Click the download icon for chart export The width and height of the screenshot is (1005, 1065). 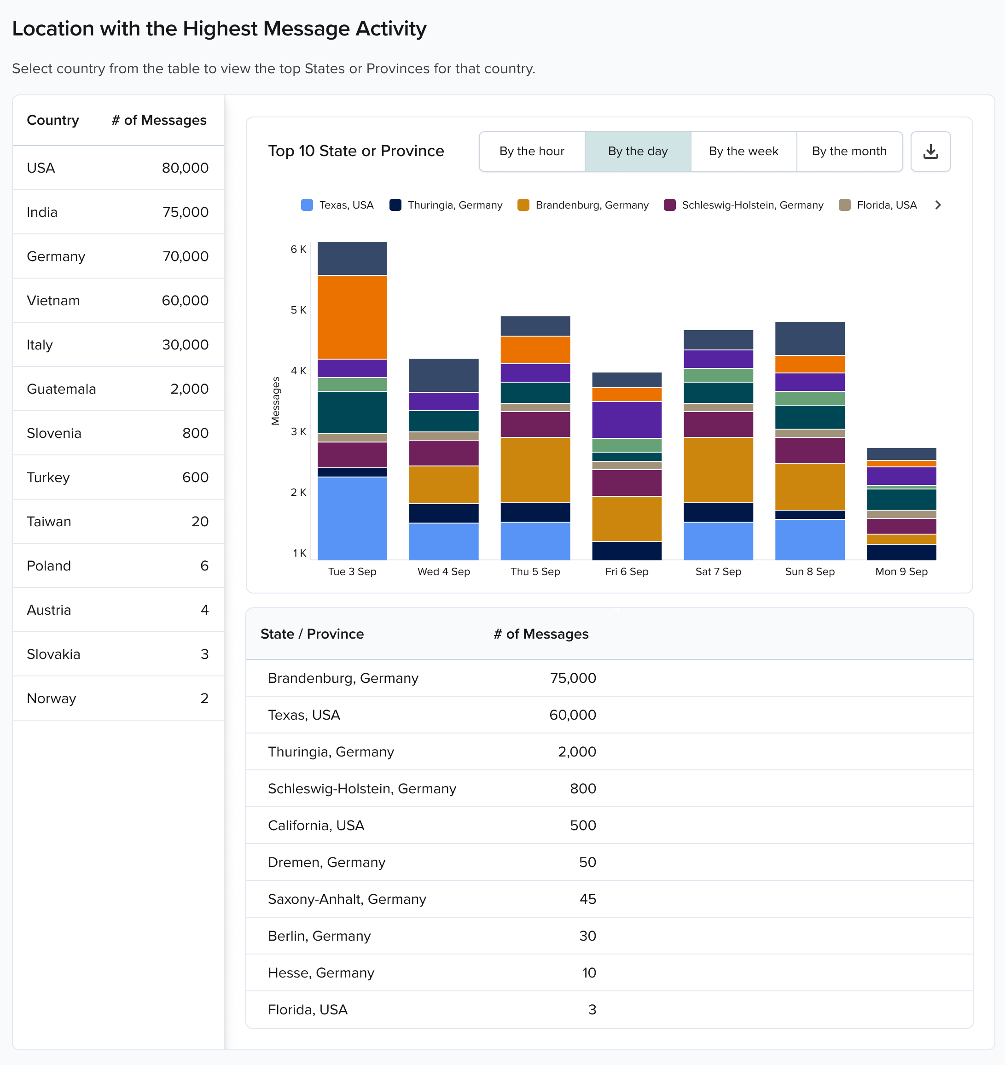(931, 151)
